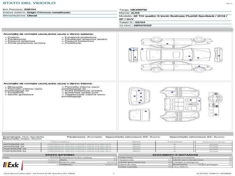Viewport: 235px width, 176px height.
Task: Select the Paraurti anteriore entry
Action: 21,41
